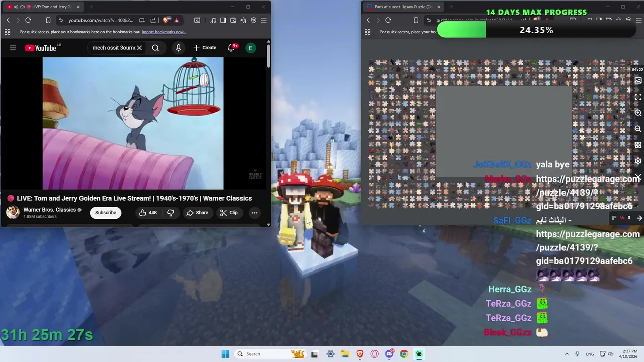Open Google Chrome from the taskbar

click(x=404, y=354)
